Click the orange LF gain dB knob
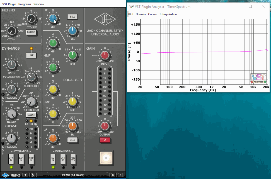The width and height of the screenshot is (271, 179). (53, 138)
